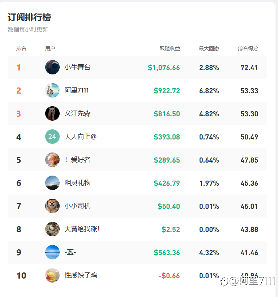Click the -$0.66 loss value
Viewport: 278px width, 297px height.
point(169,276)
